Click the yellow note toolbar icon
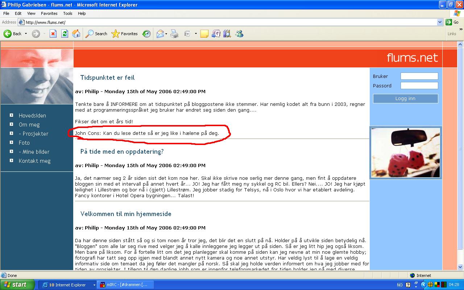Screen dimensions: 464x290 [204, 34]
